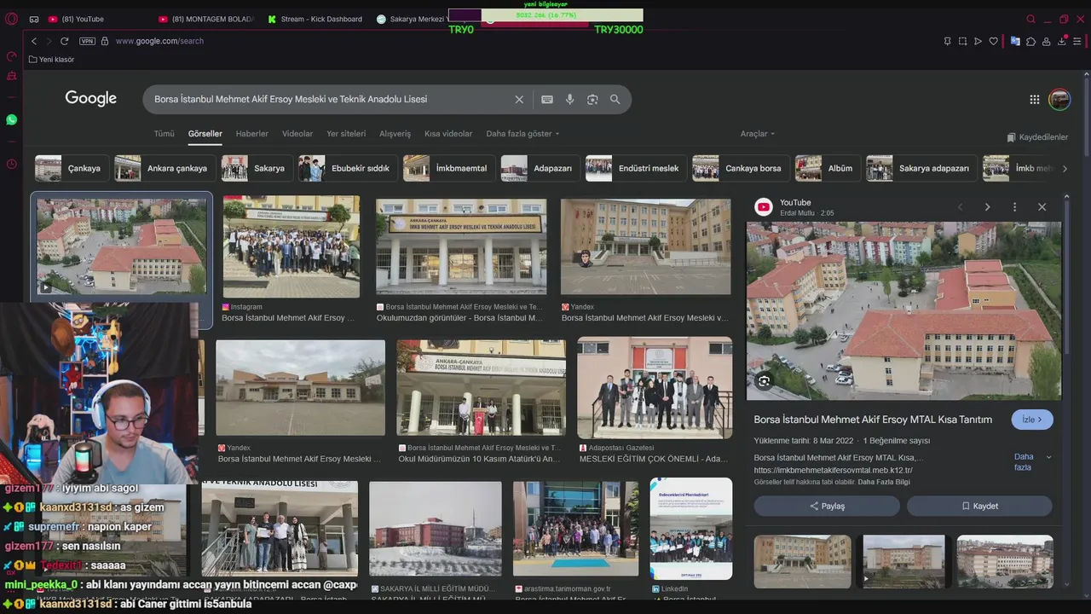Open the Adapazarı Gazetesi result thumbnail
The image size is (1091, 614).
(x=655, y=388)
